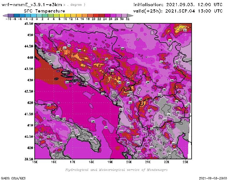Screen dimensions: 233x180
Task: Click the yellow cold spot labeled 20 at top right
Action: coord(181,28)
